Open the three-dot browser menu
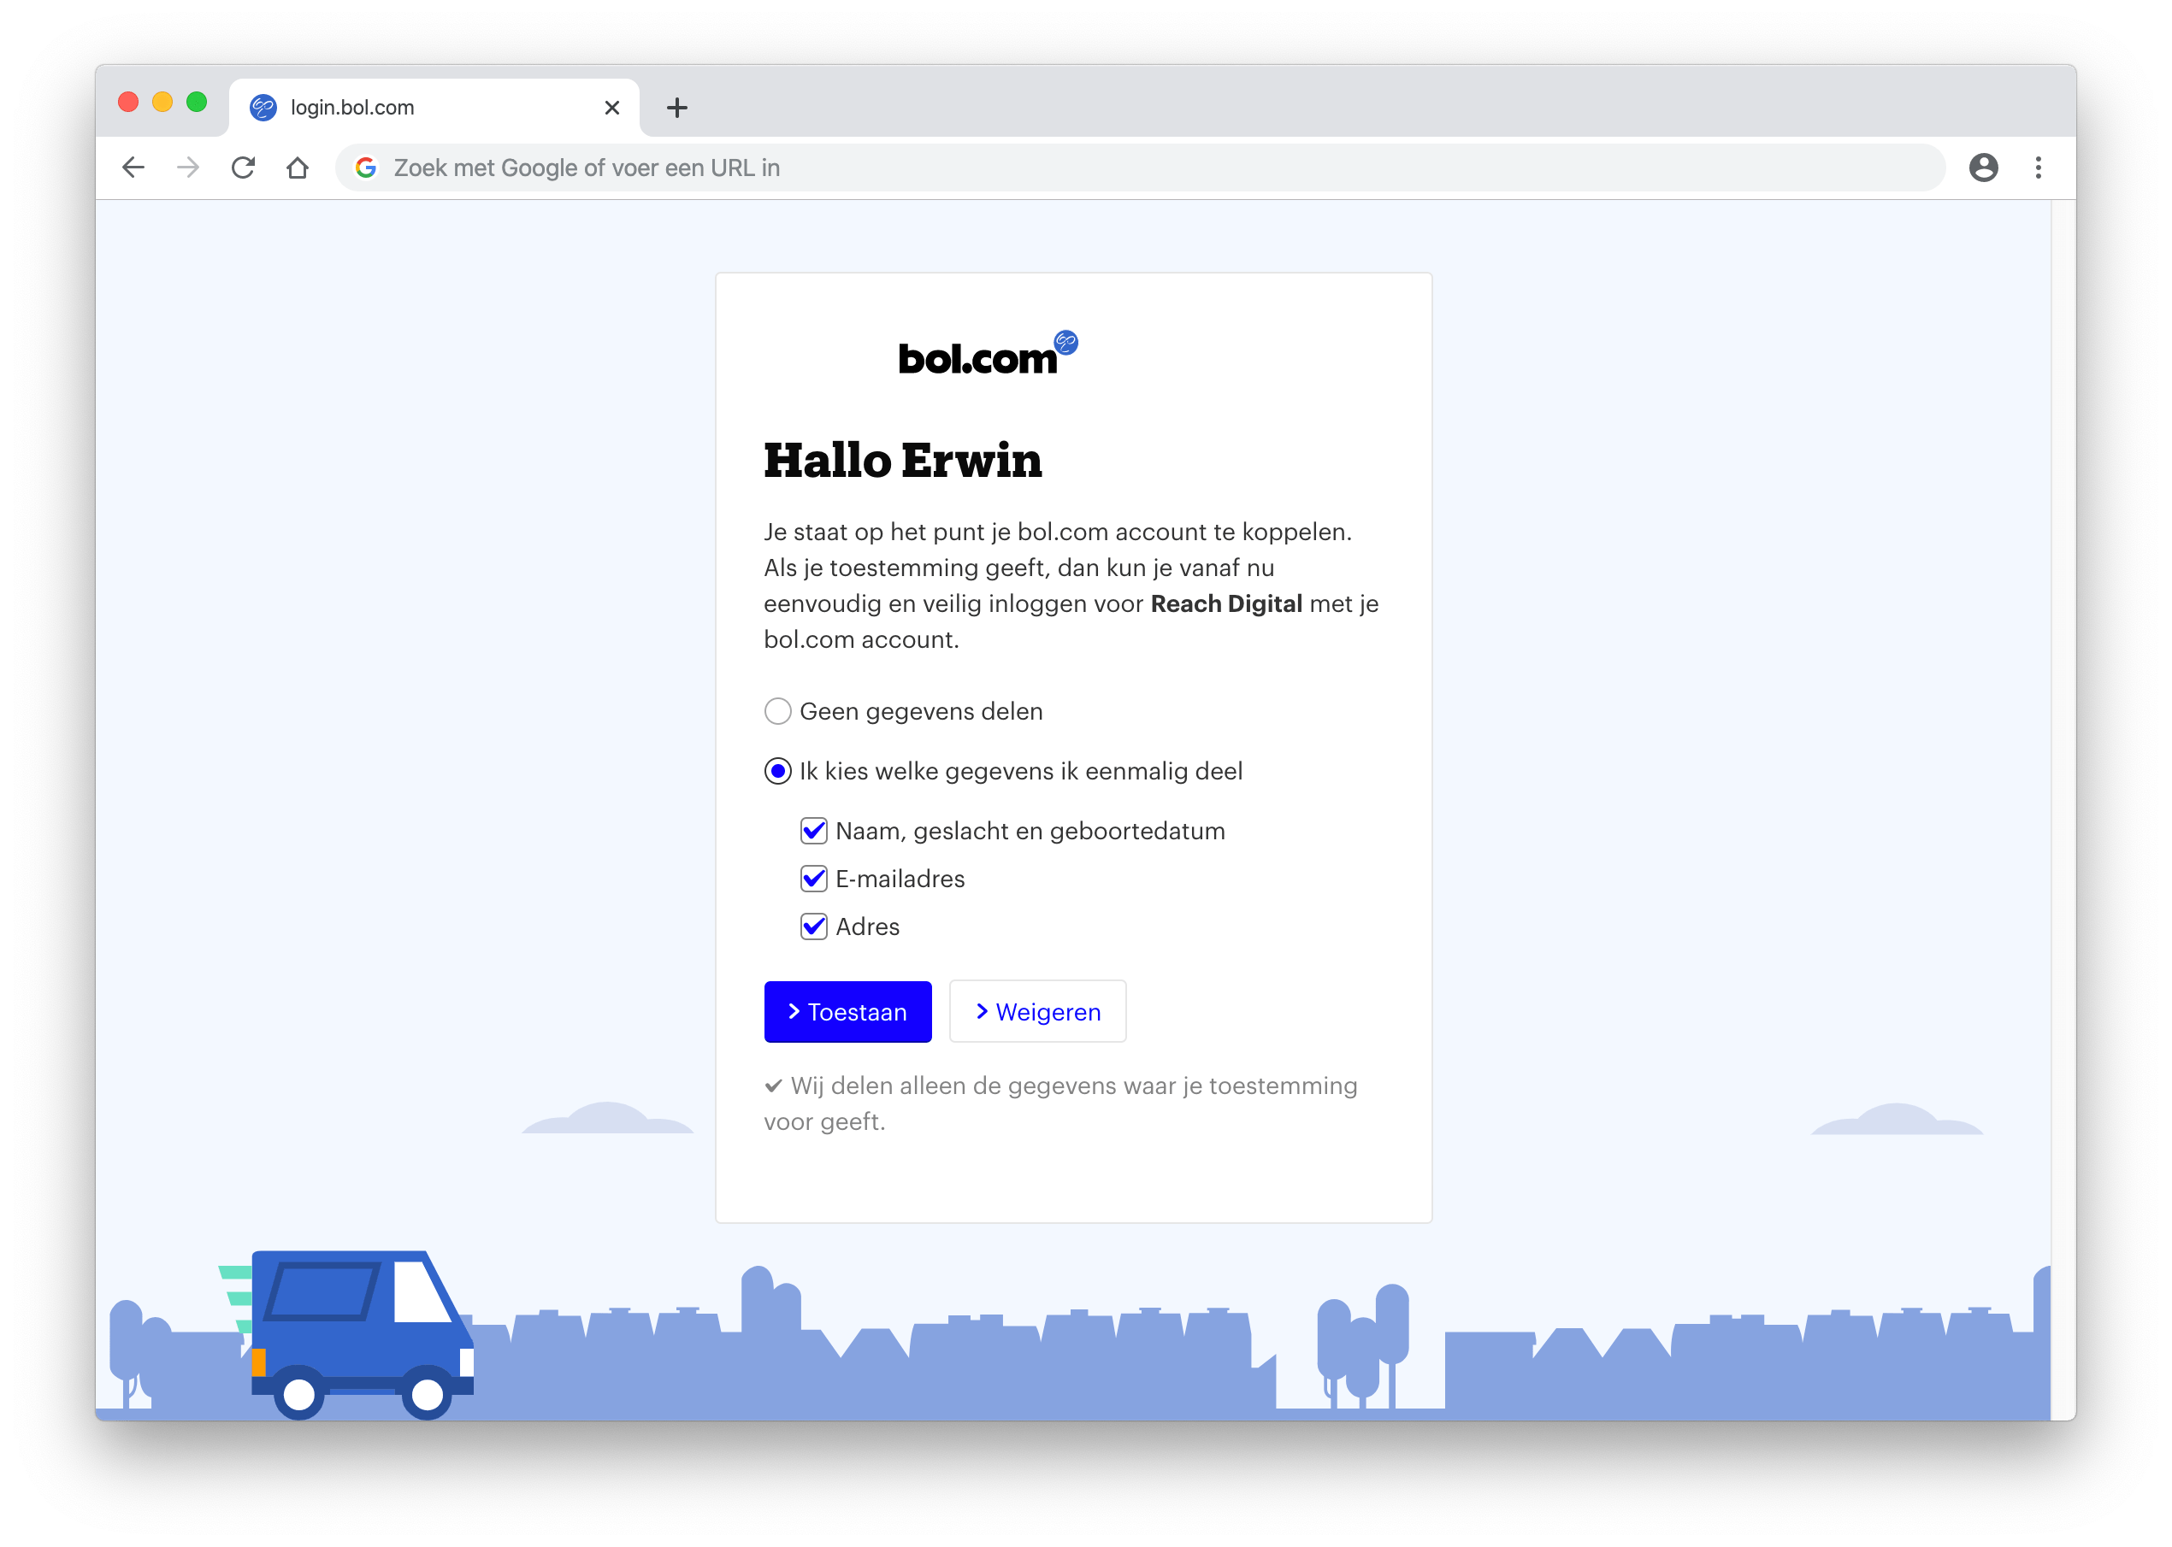 pos(2039,168)
